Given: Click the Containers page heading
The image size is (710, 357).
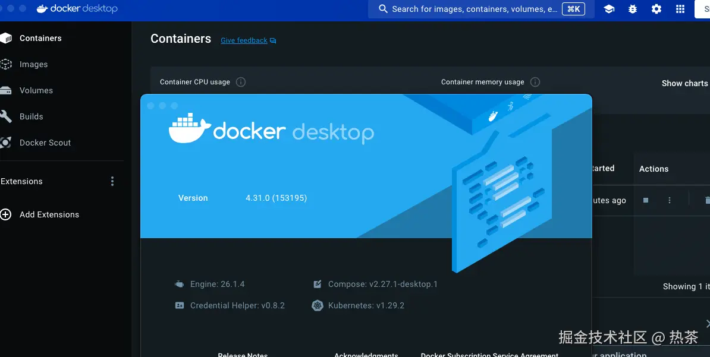Looking at the screenshot, I should (181, 39).
